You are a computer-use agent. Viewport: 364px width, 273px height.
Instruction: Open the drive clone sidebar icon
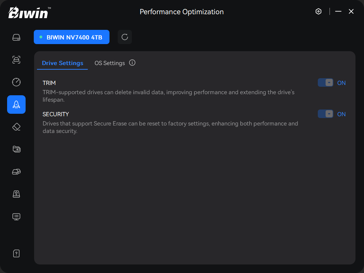click(16, 172)
